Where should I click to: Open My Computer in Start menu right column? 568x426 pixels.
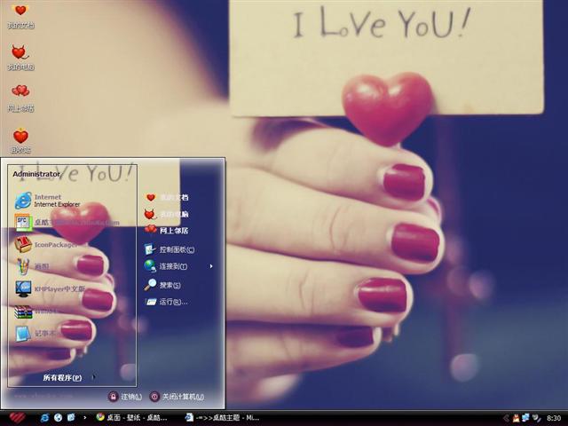click(x=167, y=214)
